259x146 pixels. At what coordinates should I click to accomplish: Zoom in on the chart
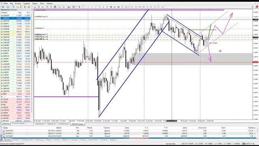click(47, 7)
